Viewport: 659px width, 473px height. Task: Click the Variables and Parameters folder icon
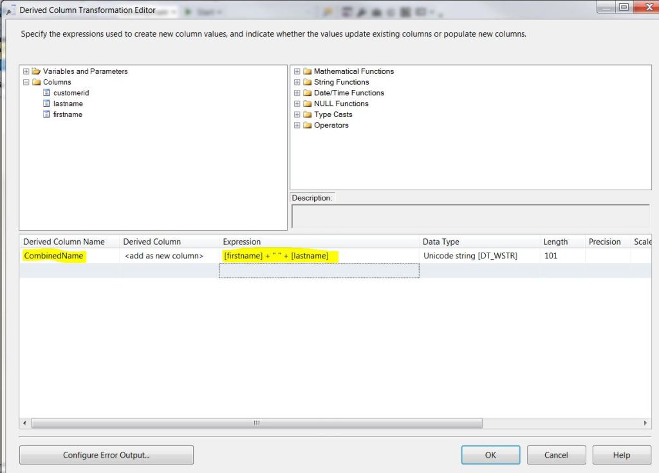click(x=36, y=71)
